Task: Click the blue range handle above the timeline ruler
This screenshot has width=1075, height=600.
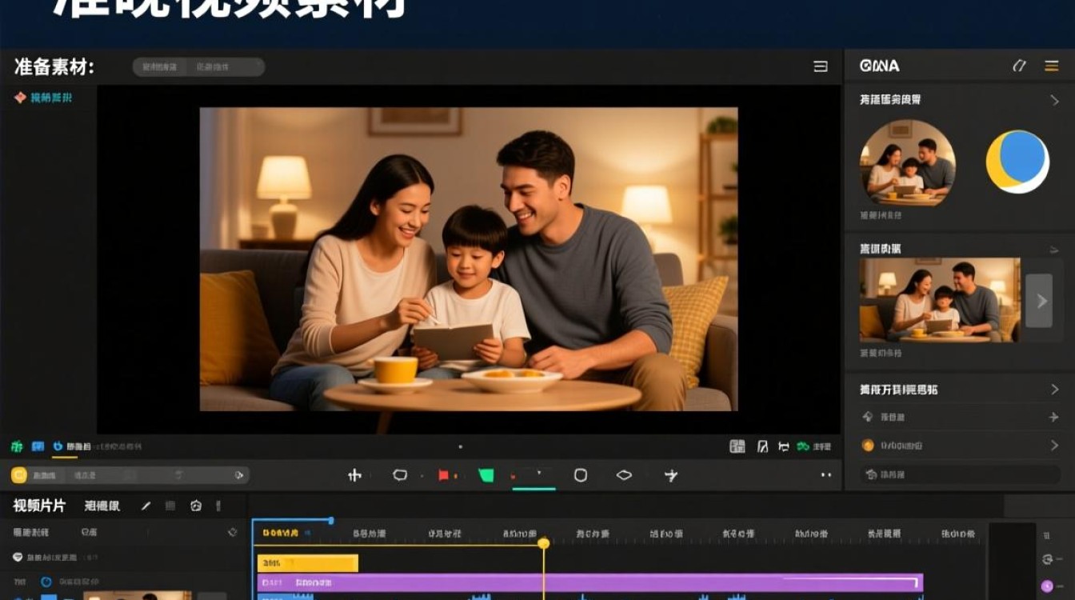Action: click(x=330, y=521)
